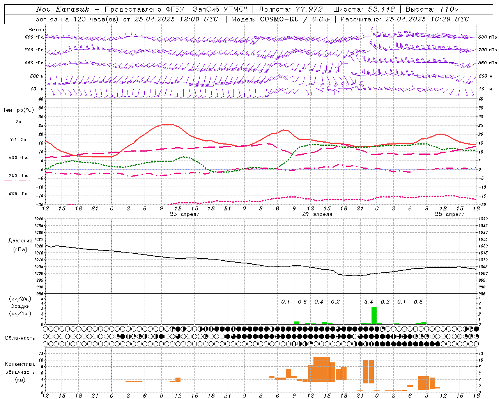Click the 10 м wind level label at left

(x=37, y=89)
